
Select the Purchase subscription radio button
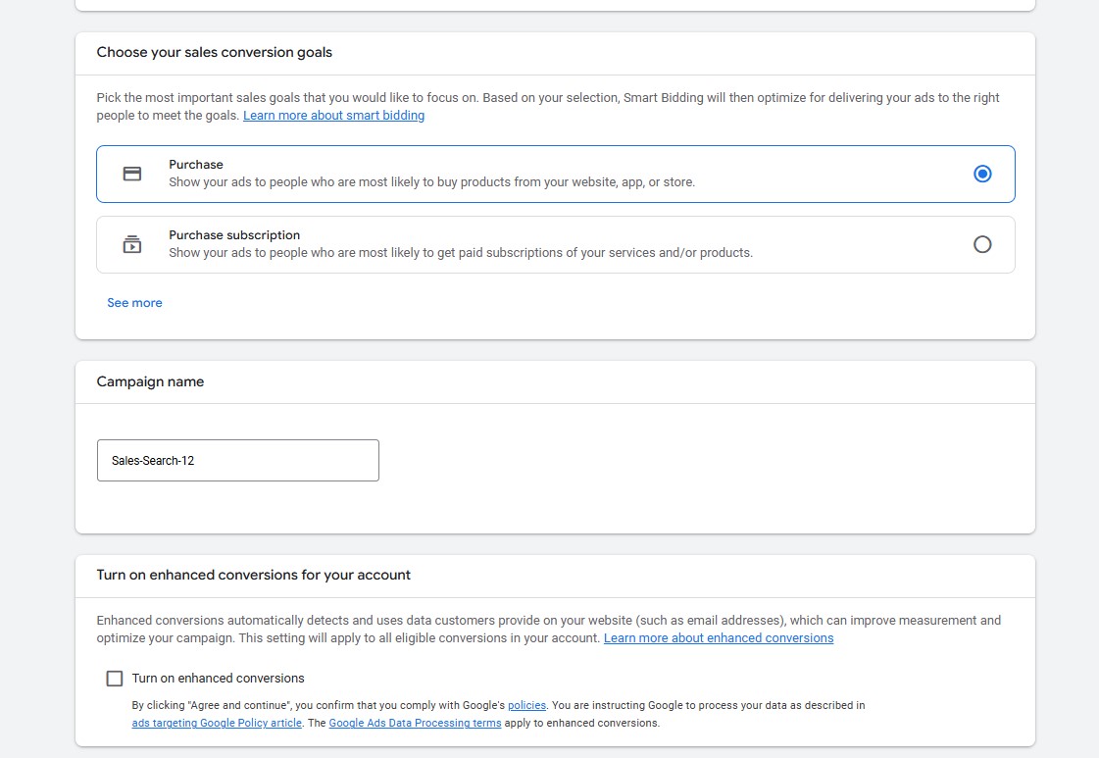(x=982, y=244)
